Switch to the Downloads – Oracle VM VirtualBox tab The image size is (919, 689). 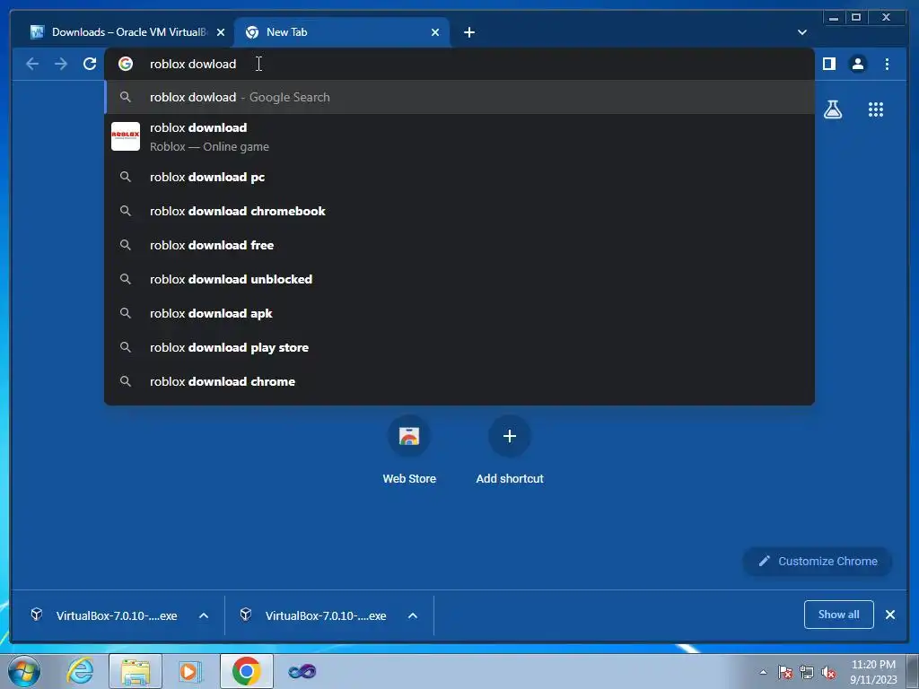[127, 32]
